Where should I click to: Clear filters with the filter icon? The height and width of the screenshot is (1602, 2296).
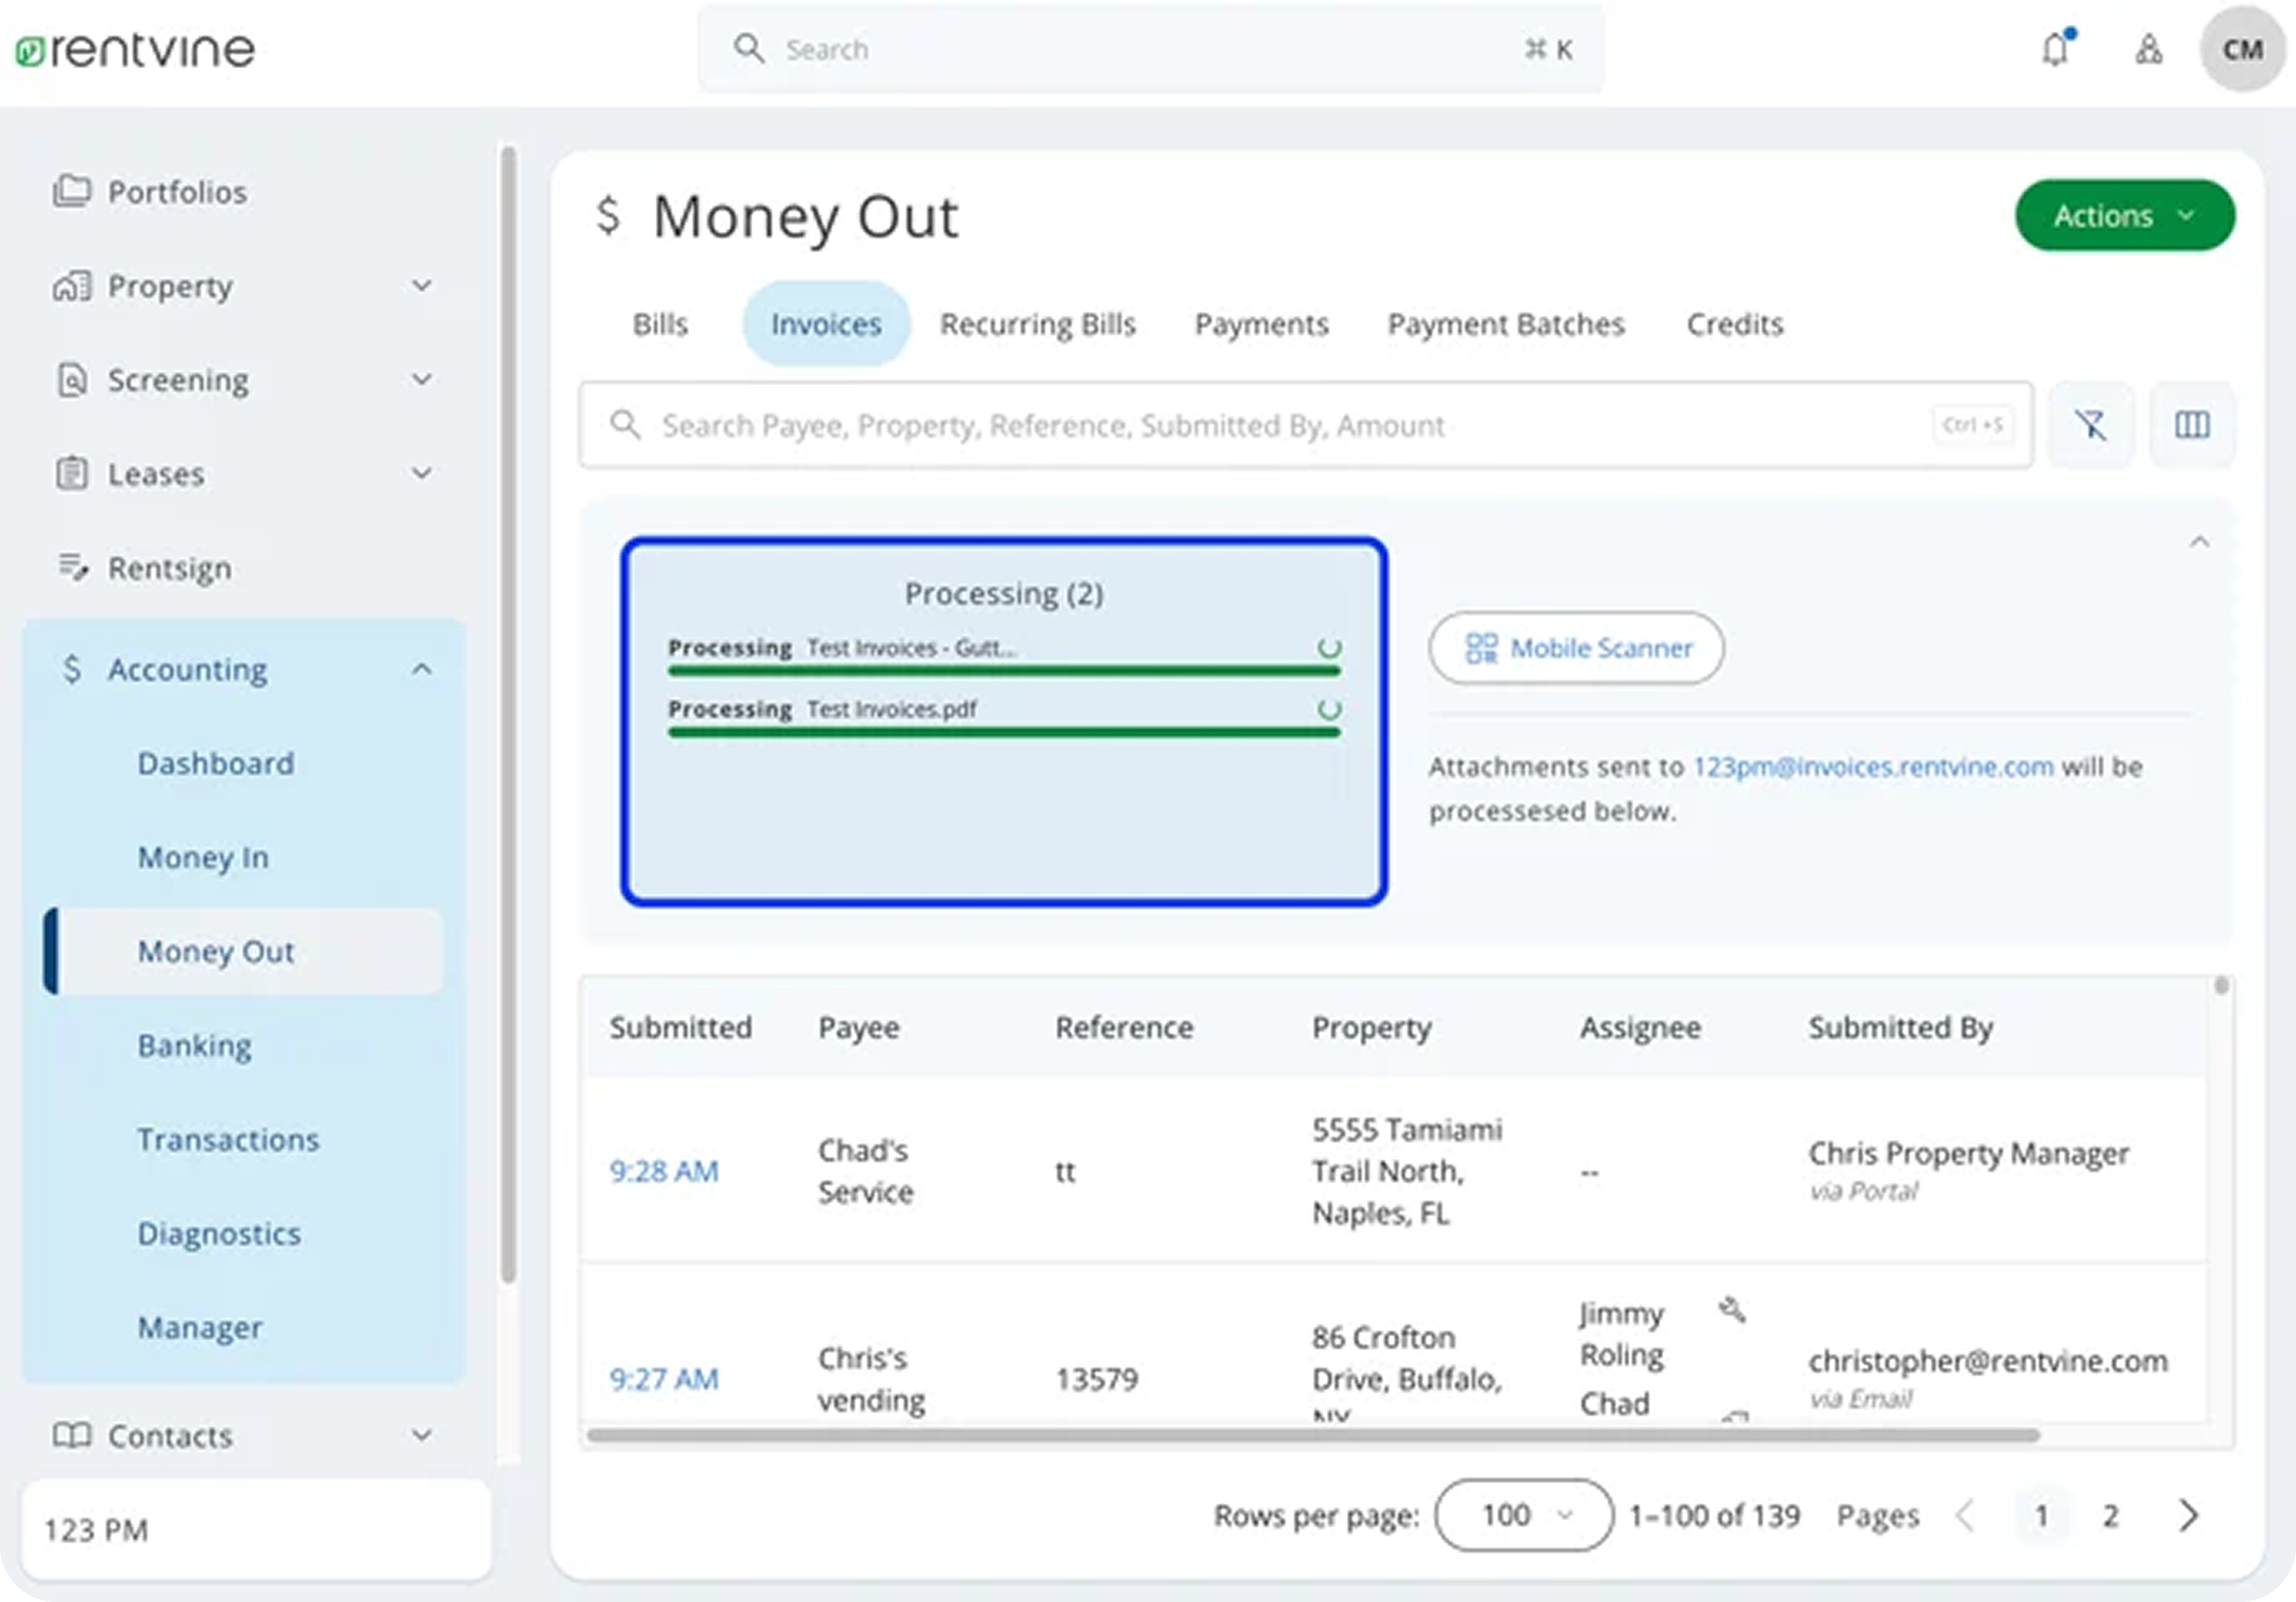[2091, 425]
